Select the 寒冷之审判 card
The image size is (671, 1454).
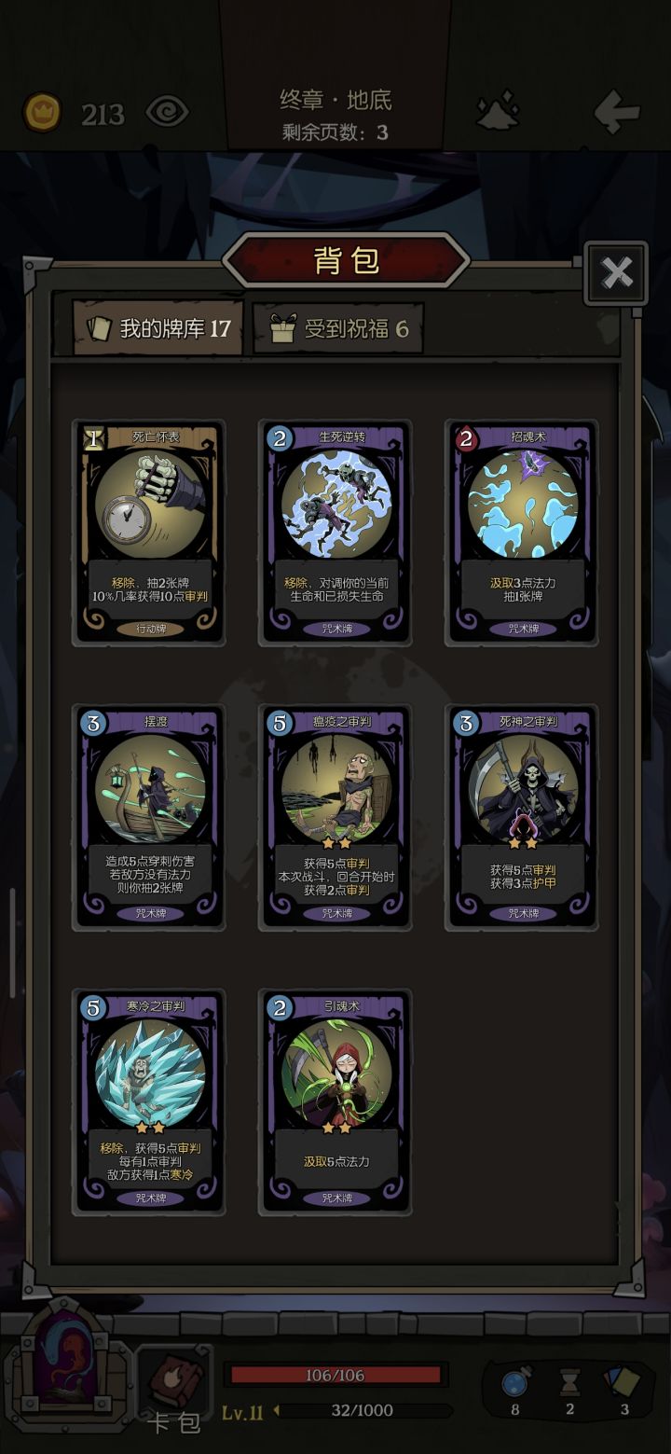(x=149, y=1102)
